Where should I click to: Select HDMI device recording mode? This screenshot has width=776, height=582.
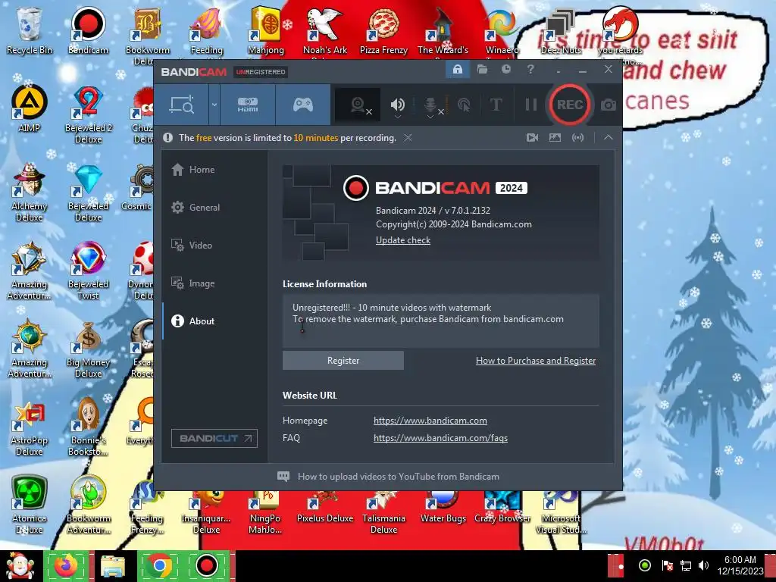point(248,105)
